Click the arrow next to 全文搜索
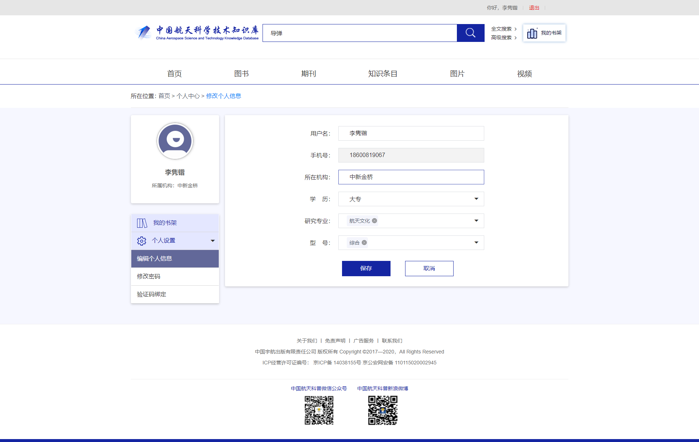Viewport: 699px width, 442px height. pos(516,29)
